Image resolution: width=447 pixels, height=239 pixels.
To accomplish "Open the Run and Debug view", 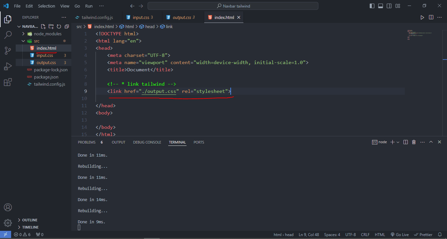I will tap(8, 66).
